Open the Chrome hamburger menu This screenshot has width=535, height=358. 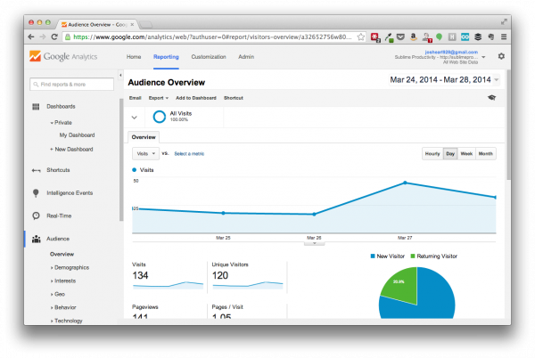coord(504,37)
